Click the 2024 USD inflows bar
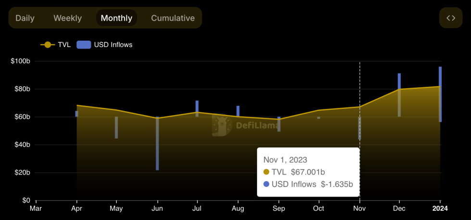Viewport: 471px width, 220px height. pyautogui.click(x=440, y=94)
